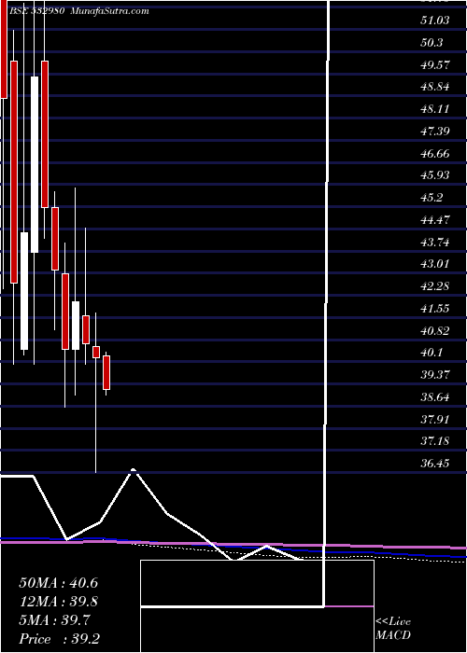This screenshot has width=467, height=653.
Task: Click the 42.28 price axis label
Action: click(435, 286)
